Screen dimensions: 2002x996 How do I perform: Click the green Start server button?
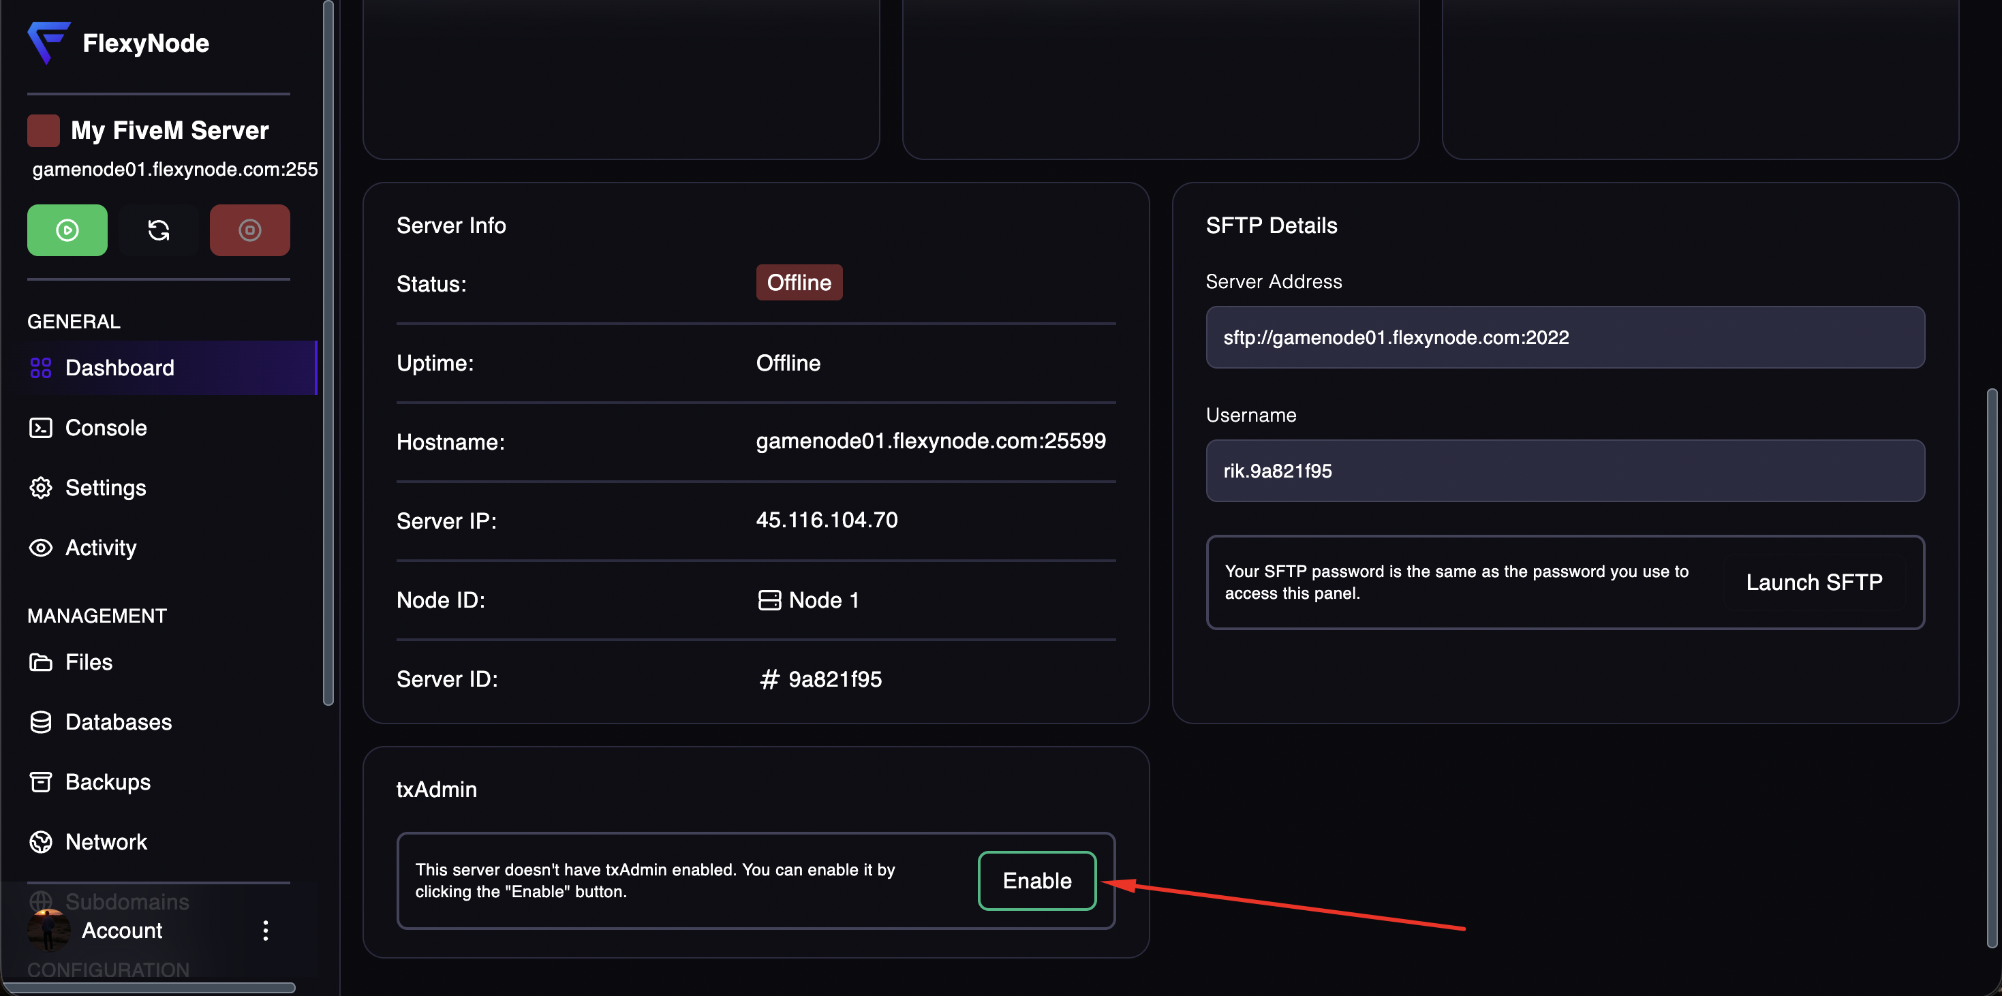(67, 230)
